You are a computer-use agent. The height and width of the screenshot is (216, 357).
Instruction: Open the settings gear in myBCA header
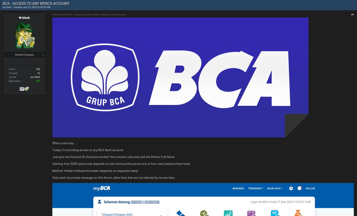[x=291, y=188]
